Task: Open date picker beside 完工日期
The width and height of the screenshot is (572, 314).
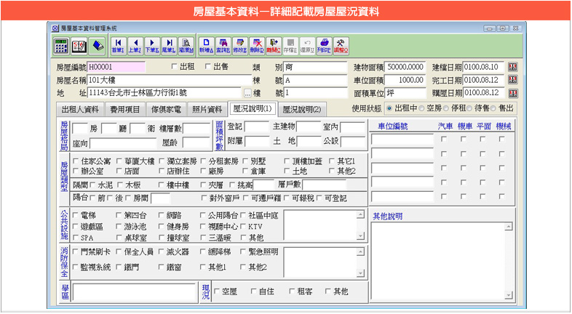Action: click(512, 80)
